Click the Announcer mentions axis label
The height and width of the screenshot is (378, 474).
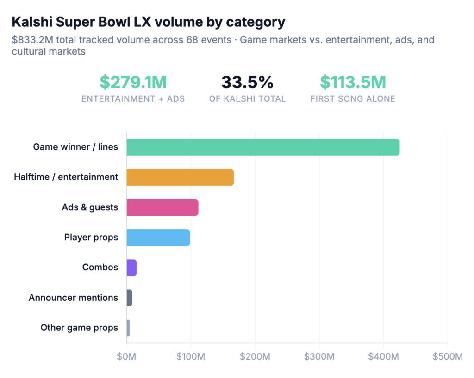[73, 298]
